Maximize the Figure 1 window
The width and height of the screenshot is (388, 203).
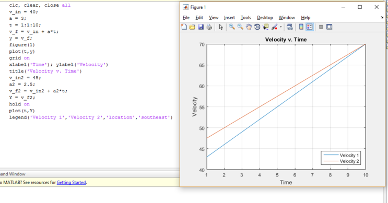(360, 7)
